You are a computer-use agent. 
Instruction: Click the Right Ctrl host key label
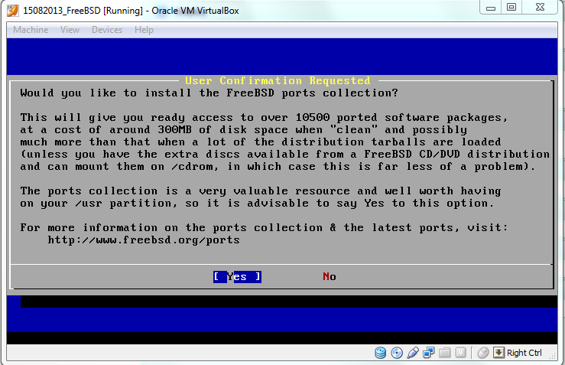524,353
